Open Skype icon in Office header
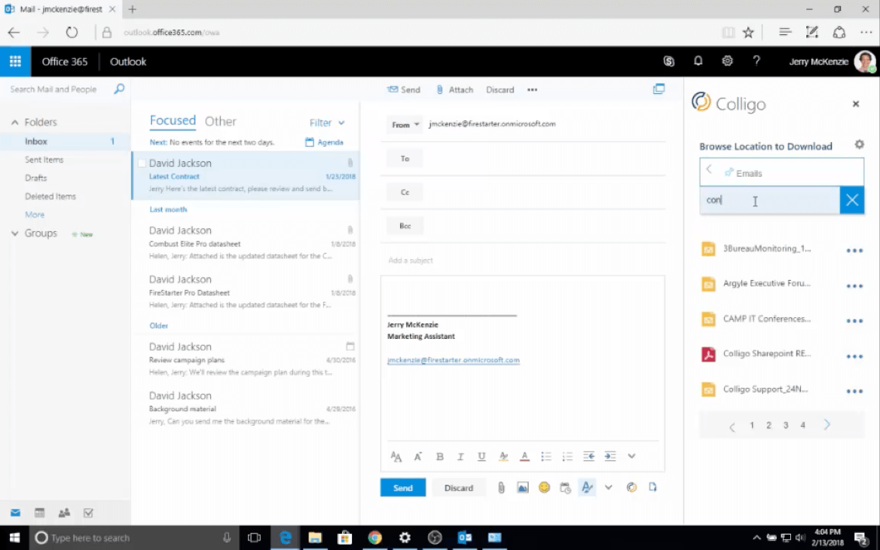Viewport: 880px width, 550px height. coord(668,61)
